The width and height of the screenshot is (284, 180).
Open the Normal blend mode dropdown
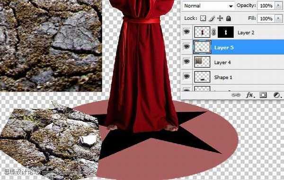pos(208,6)
